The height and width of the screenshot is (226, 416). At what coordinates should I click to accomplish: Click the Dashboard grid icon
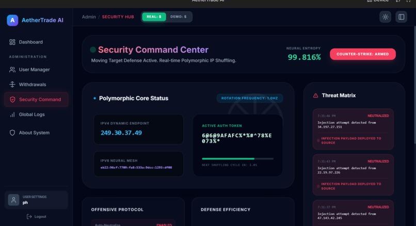12,42
